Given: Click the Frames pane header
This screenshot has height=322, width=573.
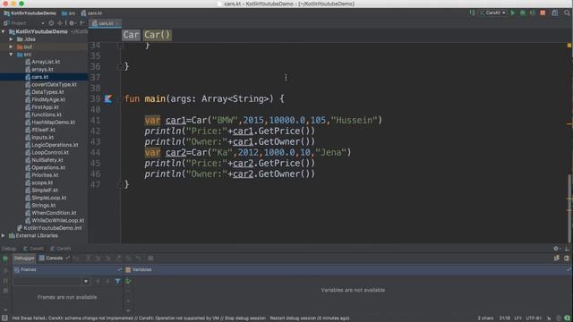Looking at the screenshot, I should click(68, 270).
